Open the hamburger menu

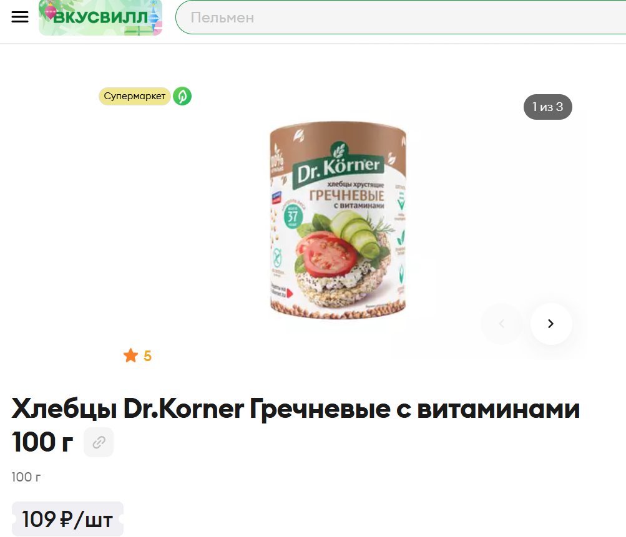tap(20, 17)
